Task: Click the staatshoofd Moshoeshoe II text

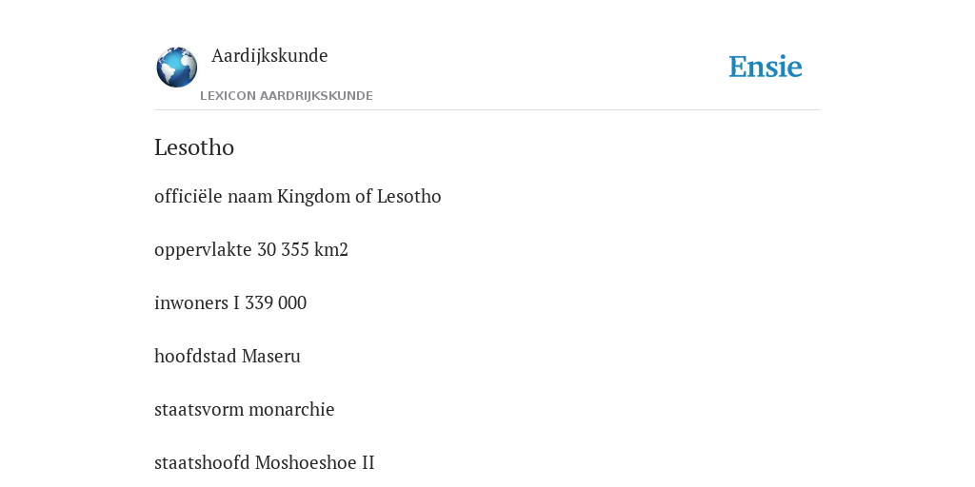Action: [265, 463]
